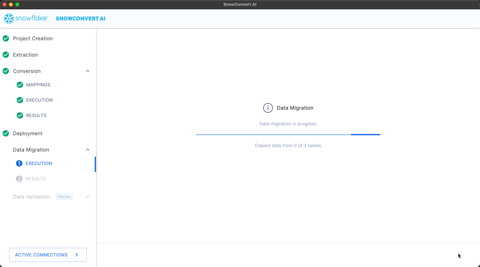480x267 pixels.
Task: Click the MAPPINGS green checkmark icon
Action: coord(20,85)
